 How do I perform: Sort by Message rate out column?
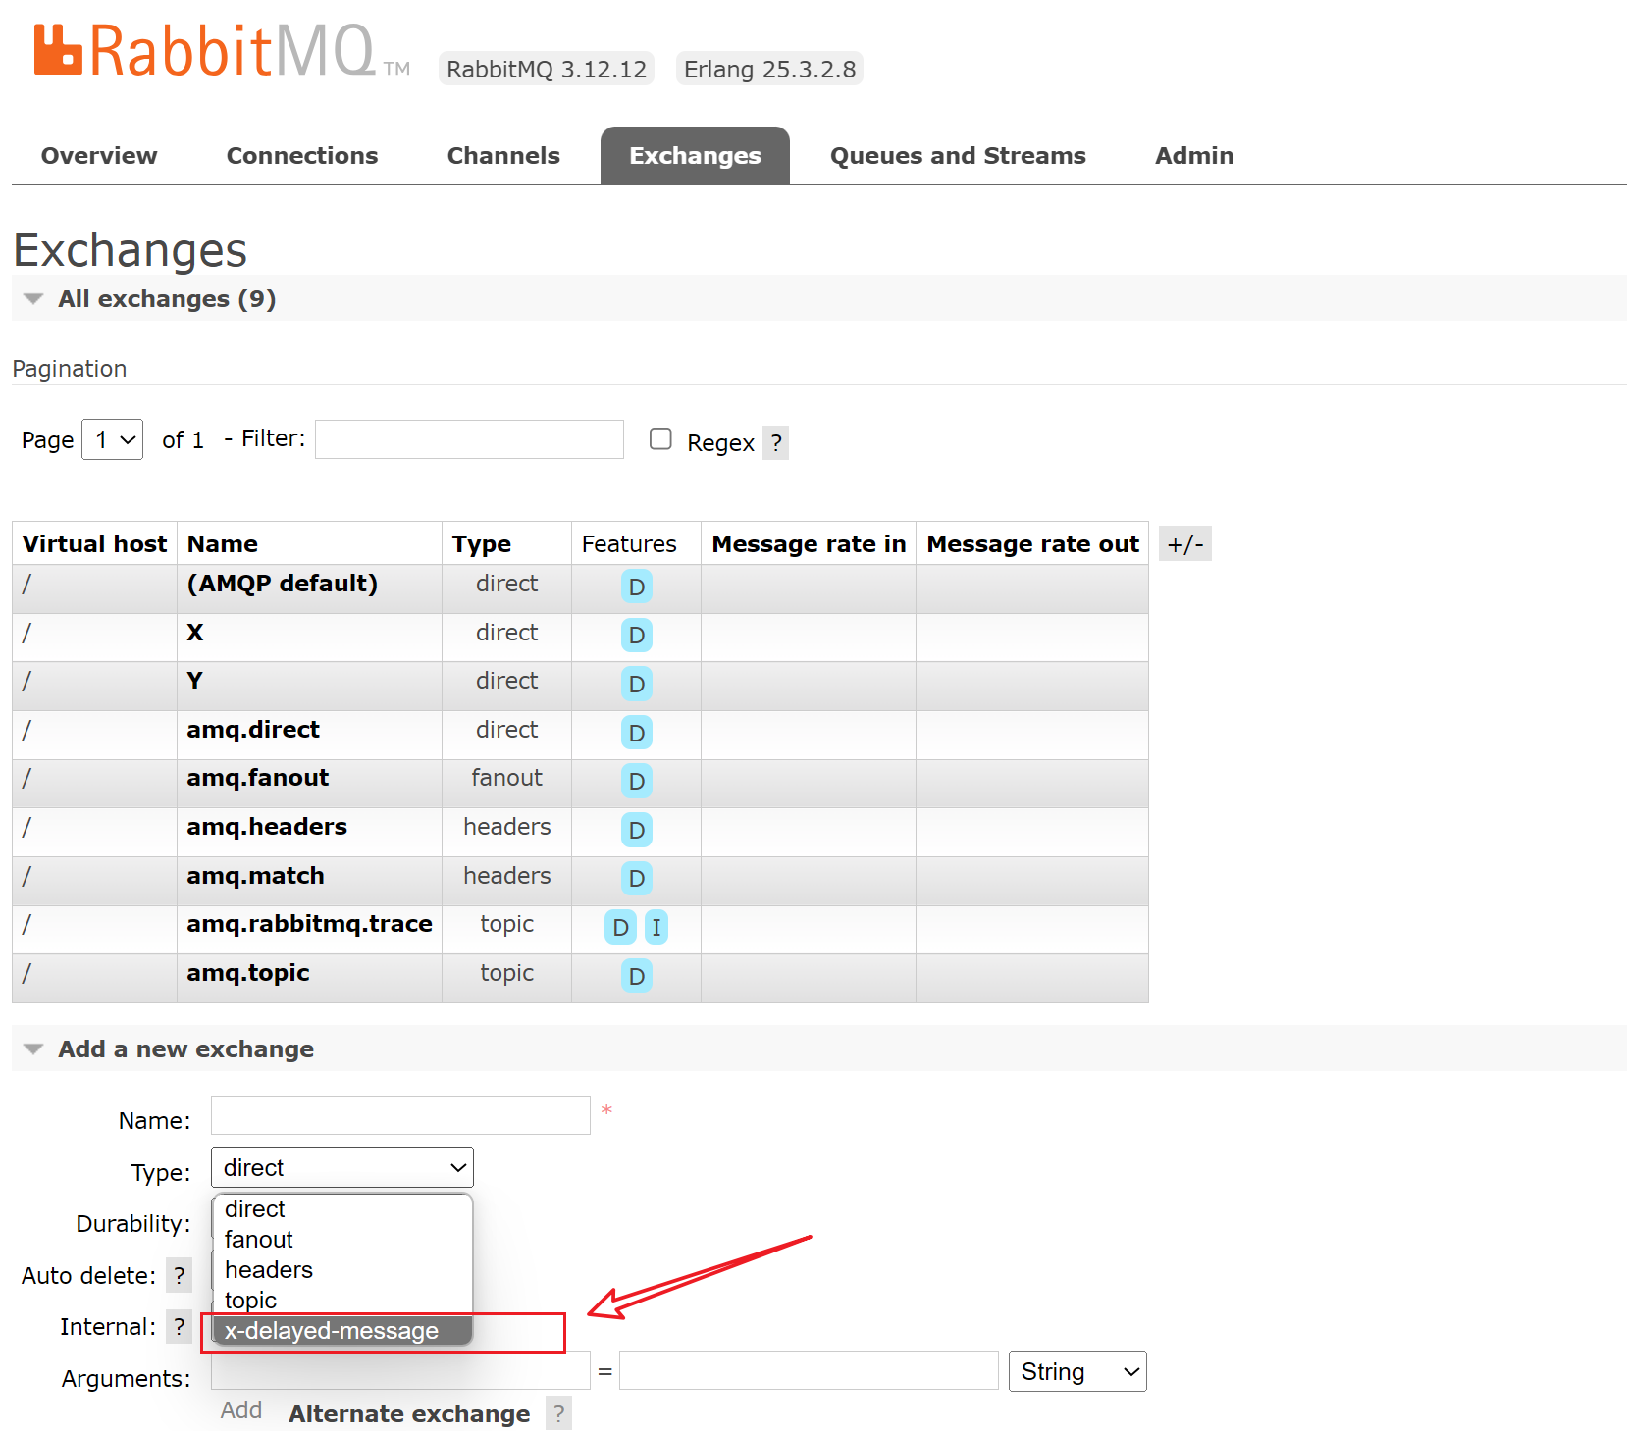(1033, 544)
